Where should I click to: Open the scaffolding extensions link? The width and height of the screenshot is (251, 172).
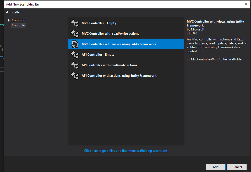point(126,150)
